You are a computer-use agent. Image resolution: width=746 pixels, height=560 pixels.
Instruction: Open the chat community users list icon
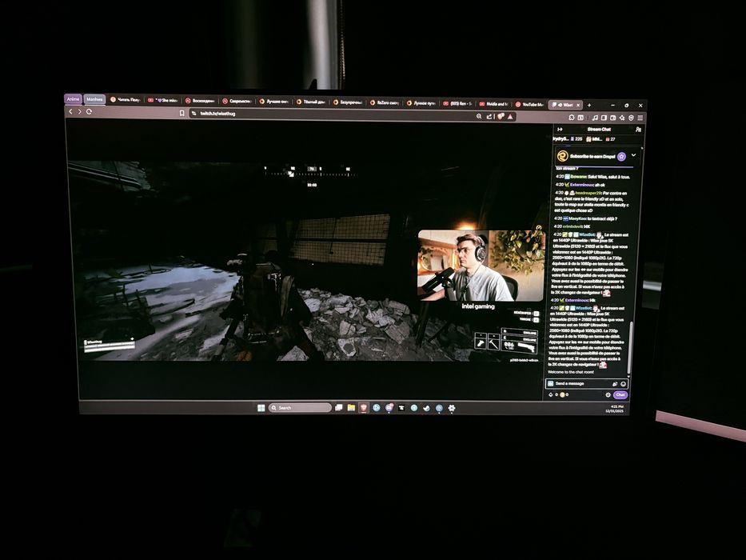point(638,130)
